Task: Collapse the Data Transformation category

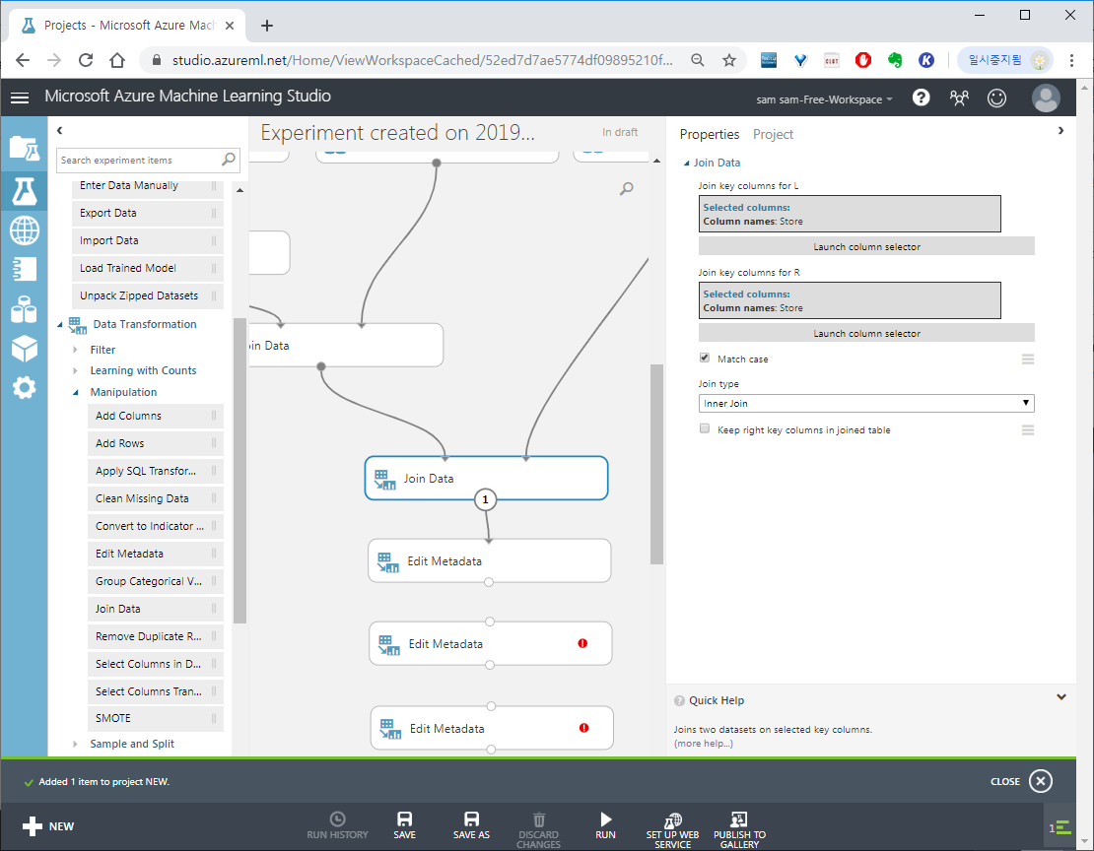Action: pos(60,324)
